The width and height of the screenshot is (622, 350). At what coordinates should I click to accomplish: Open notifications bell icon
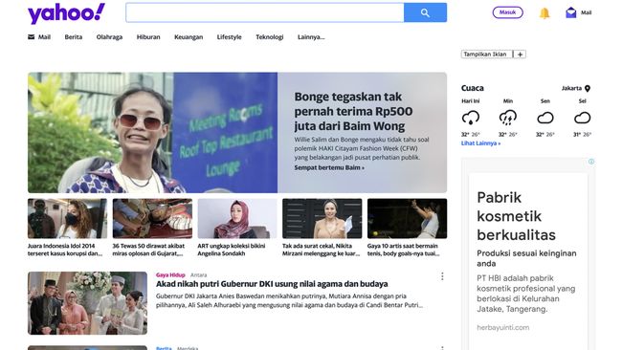point(544,13)
